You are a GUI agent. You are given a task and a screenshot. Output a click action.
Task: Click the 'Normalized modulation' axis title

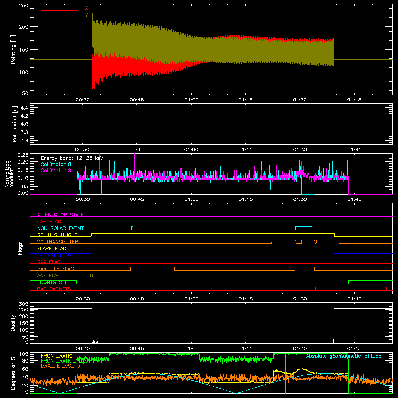pos(9,174)
